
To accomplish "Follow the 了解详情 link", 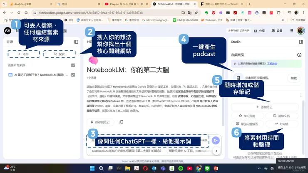I will pyautogui.click(x=272, y=64).
